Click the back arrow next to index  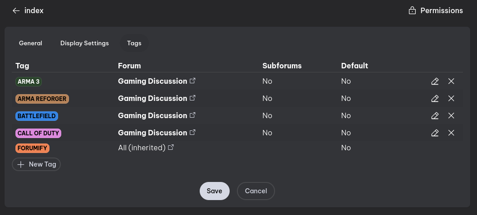coord(16,10)
